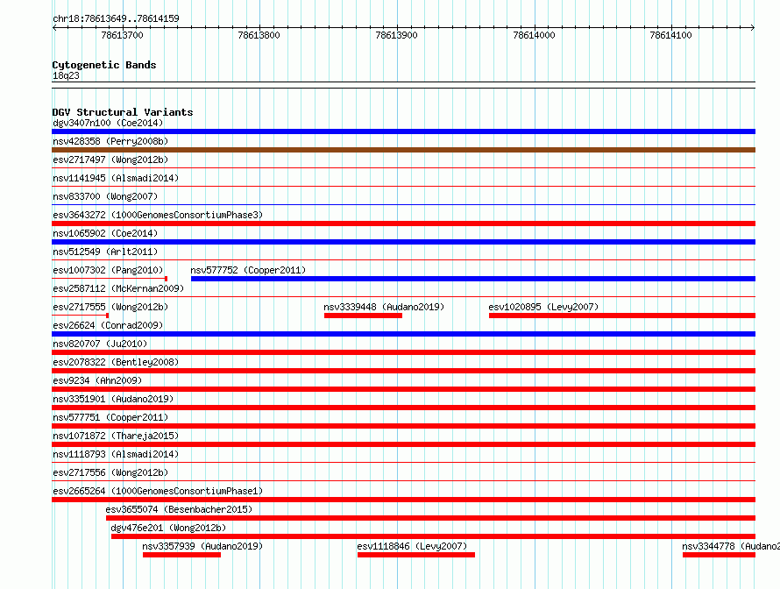Click the esv1118846 (Levy2007) label

[413, 546]
